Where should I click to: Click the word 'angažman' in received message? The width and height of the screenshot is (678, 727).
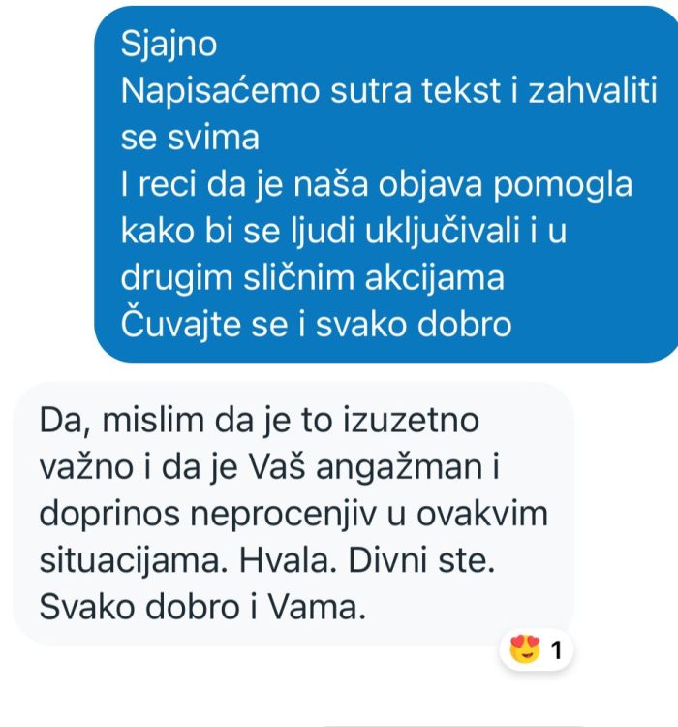point(399,468)
